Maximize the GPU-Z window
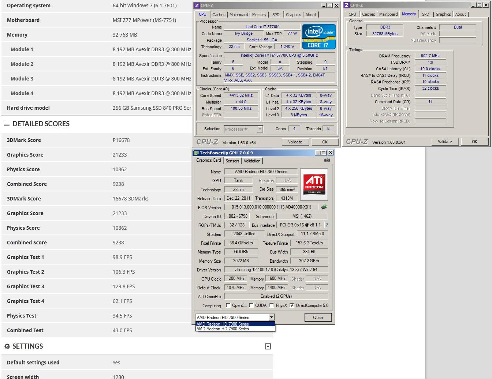 [324, 153]
